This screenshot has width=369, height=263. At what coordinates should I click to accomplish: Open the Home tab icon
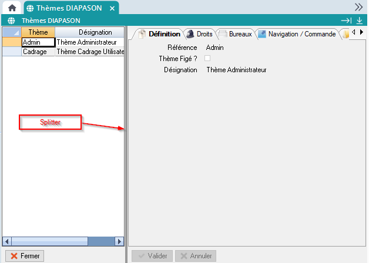pos(11,8)
